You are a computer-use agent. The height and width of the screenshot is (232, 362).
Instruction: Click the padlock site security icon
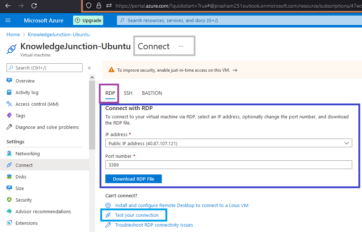pos(99,6)
